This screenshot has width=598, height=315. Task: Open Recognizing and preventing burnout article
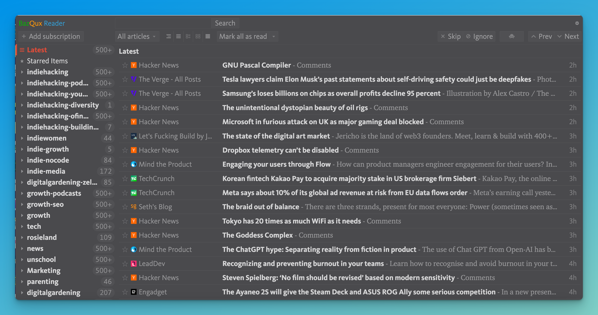pos(303,264)
